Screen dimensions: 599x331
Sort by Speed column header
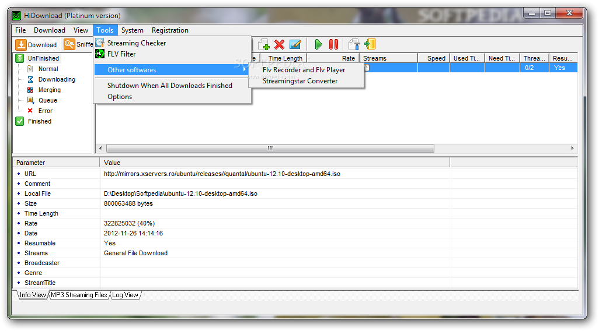434,58
